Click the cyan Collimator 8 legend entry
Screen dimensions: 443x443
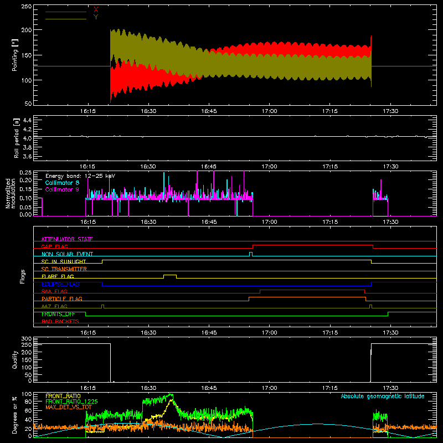62,183
